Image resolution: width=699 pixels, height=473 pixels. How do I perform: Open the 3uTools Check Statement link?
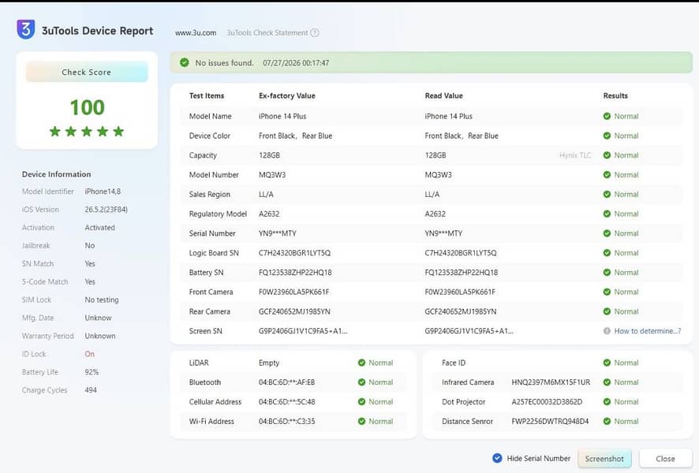(267, 33)
